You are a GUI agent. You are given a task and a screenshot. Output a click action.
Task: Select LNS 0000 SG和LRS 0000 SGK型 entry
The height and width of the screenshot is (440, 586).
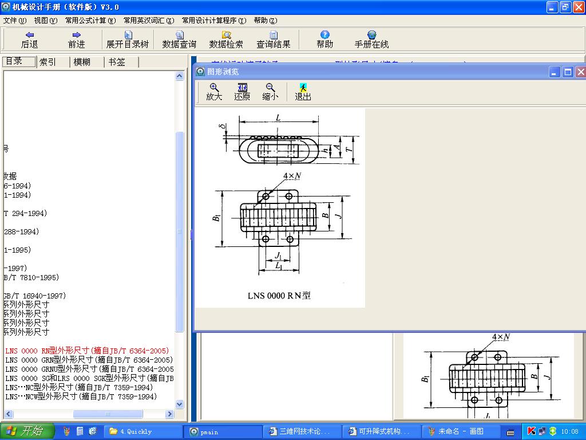pos(89,378)
